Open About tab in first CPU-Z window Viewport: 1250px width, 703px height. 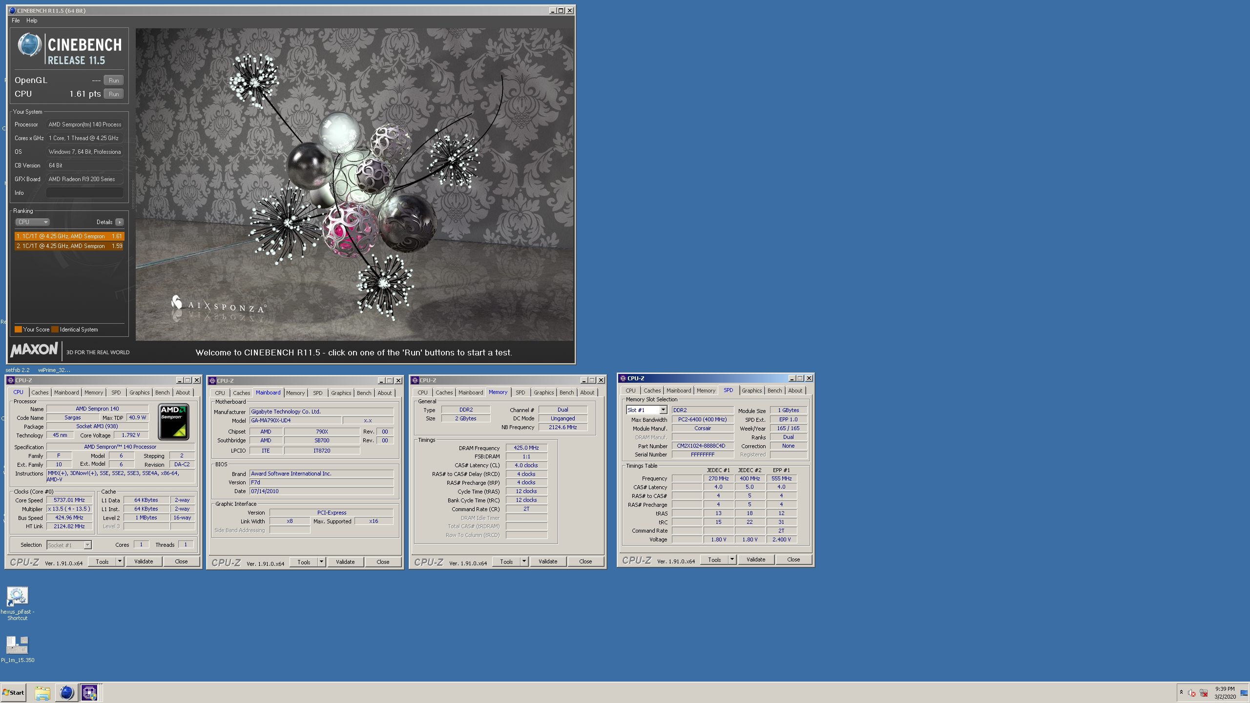[183, 393]
